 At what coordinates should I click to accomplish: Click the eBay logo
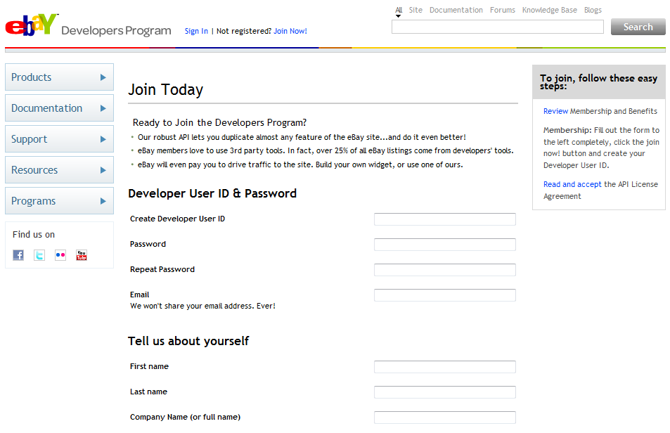tap(31, 25)
